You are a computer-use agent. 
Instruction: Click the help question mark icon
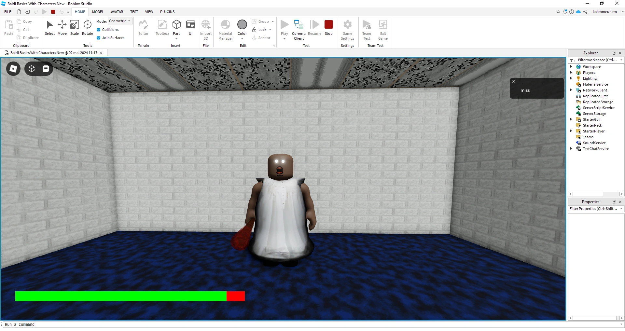(572, 12)
